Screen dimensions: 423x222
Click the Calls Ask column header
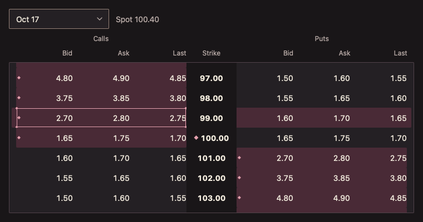click(124, 53)
